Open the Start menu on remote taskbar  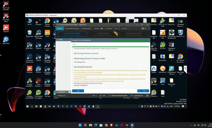[27, 106]
